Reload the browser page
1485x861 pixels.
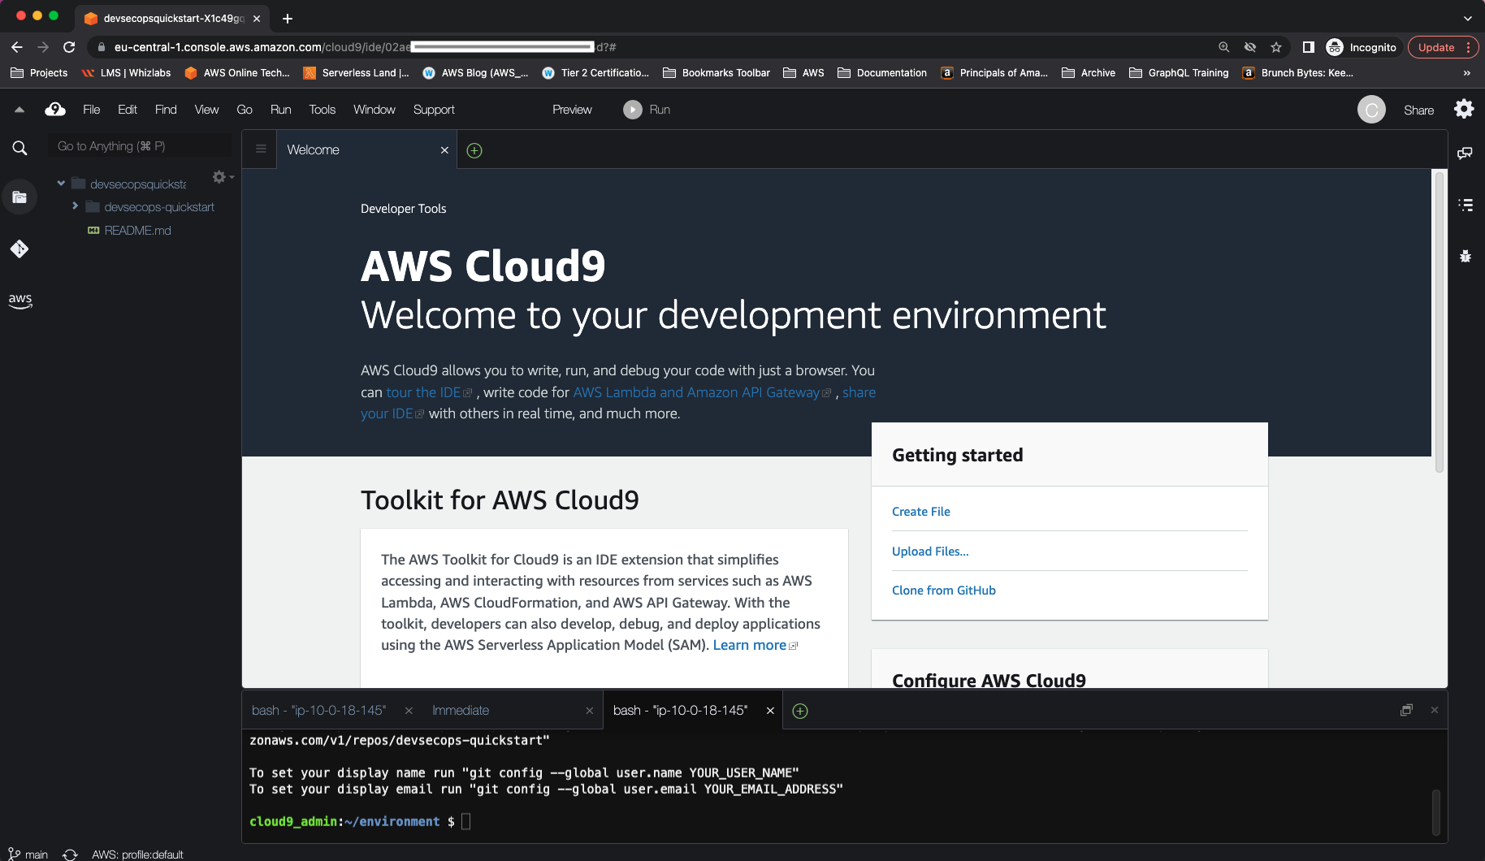[x=69, y=47]
